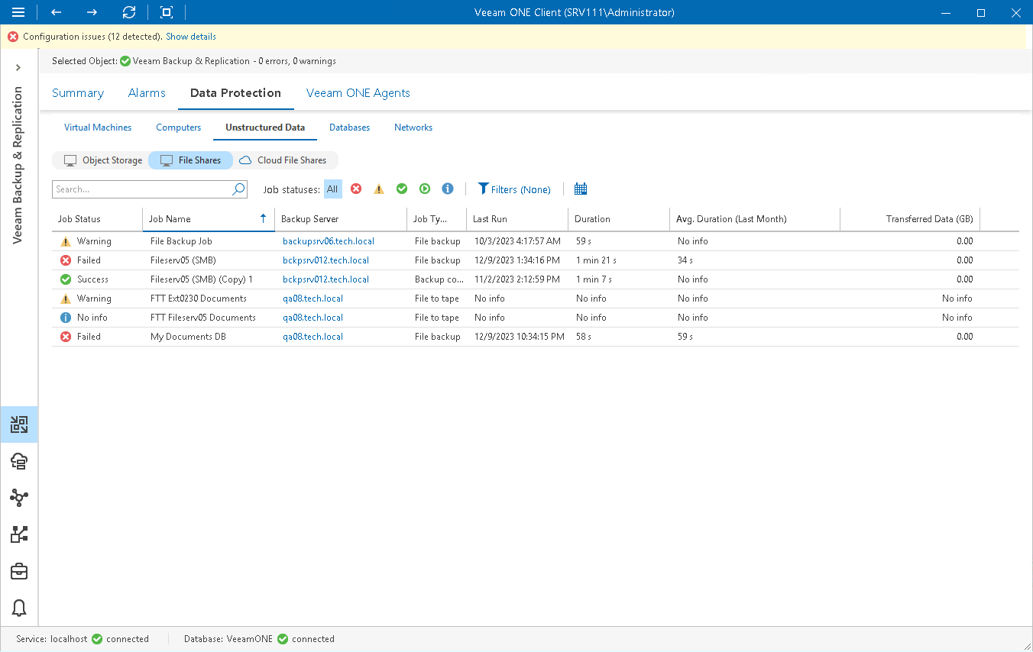The width and height of the screenshot is (1033, 652).
Task: Select FTT Fileserv05 Documents job name
Action: [x=203, y=318]
